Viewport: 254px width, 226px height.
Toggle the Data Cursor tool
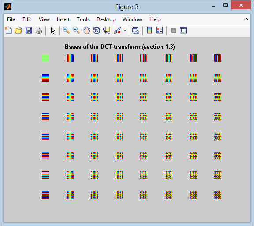pos(107,30)
